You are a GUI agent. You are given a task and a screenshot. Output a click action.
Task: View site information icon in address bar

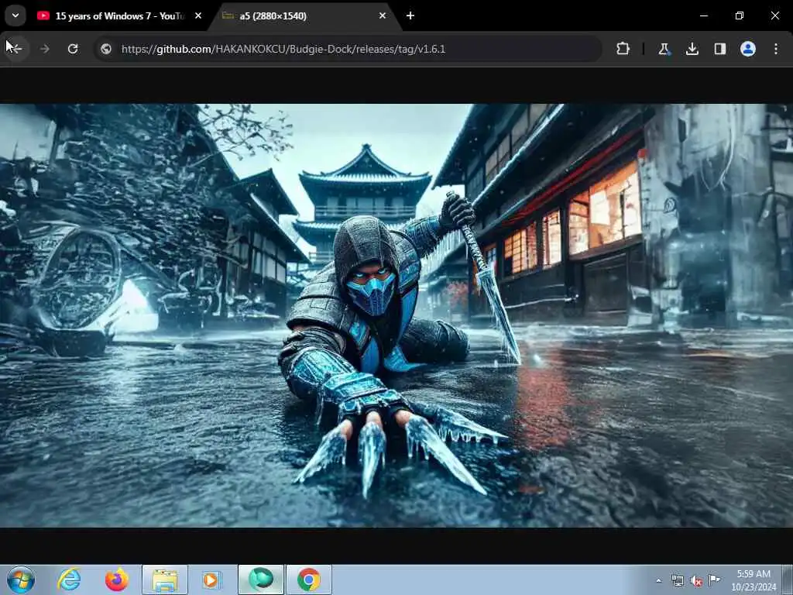(105, 49)
